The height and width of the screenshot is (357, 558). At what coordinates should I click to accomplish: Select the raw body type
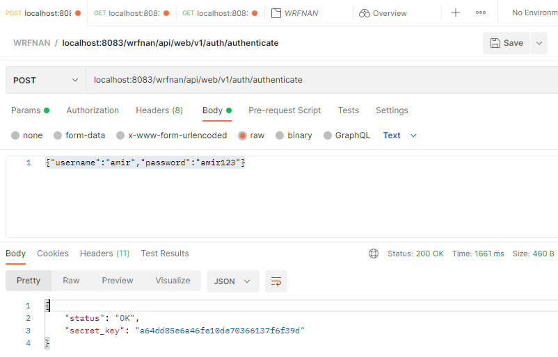point(242,135)
